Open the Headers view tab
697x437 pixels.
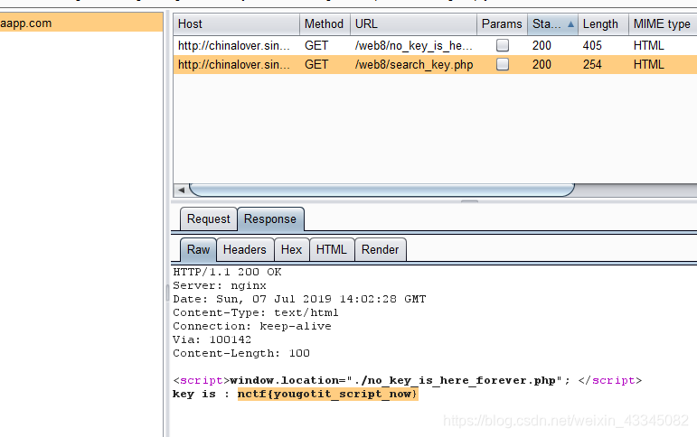pos(245,249)
